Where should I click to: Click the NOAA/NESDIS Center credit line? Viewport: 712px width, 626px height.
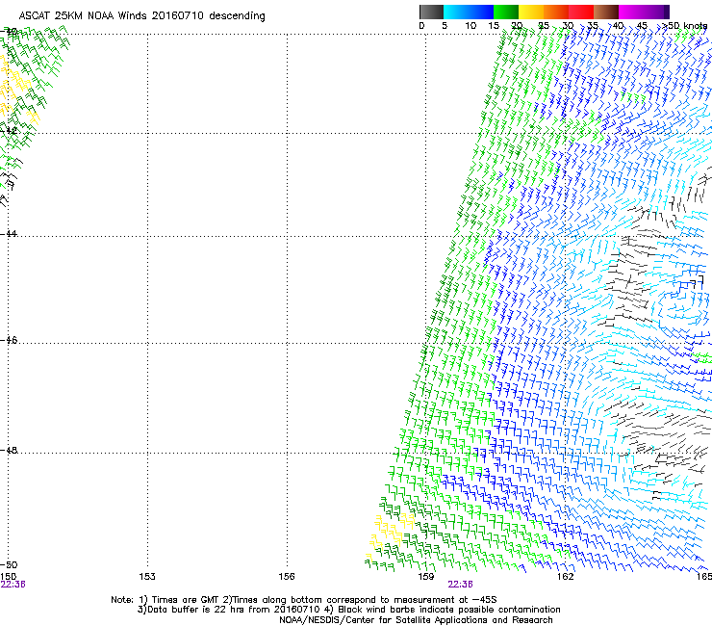coord(416,620)
